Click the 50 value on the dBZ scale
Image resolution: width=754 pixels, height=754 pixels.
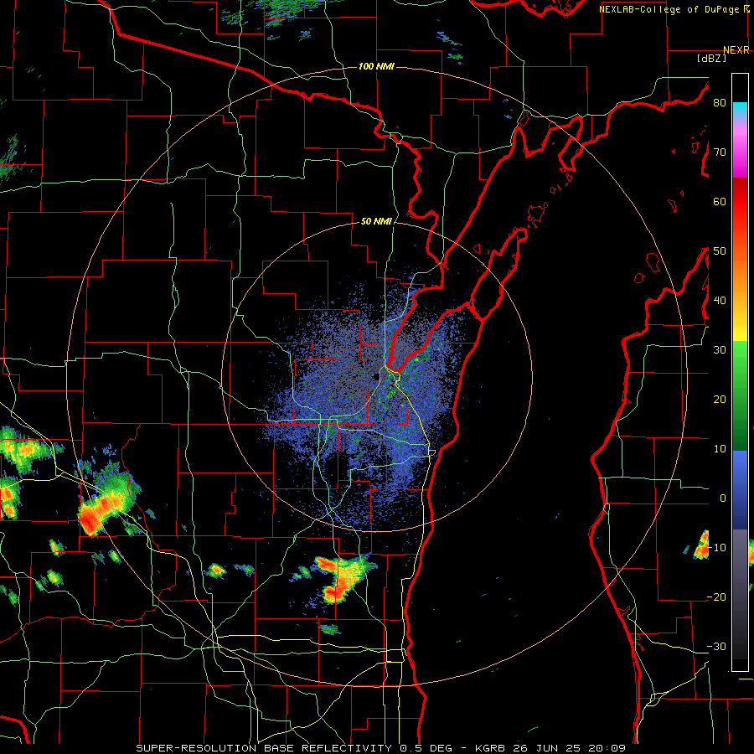pyautogui.click(x=720, y=251)
